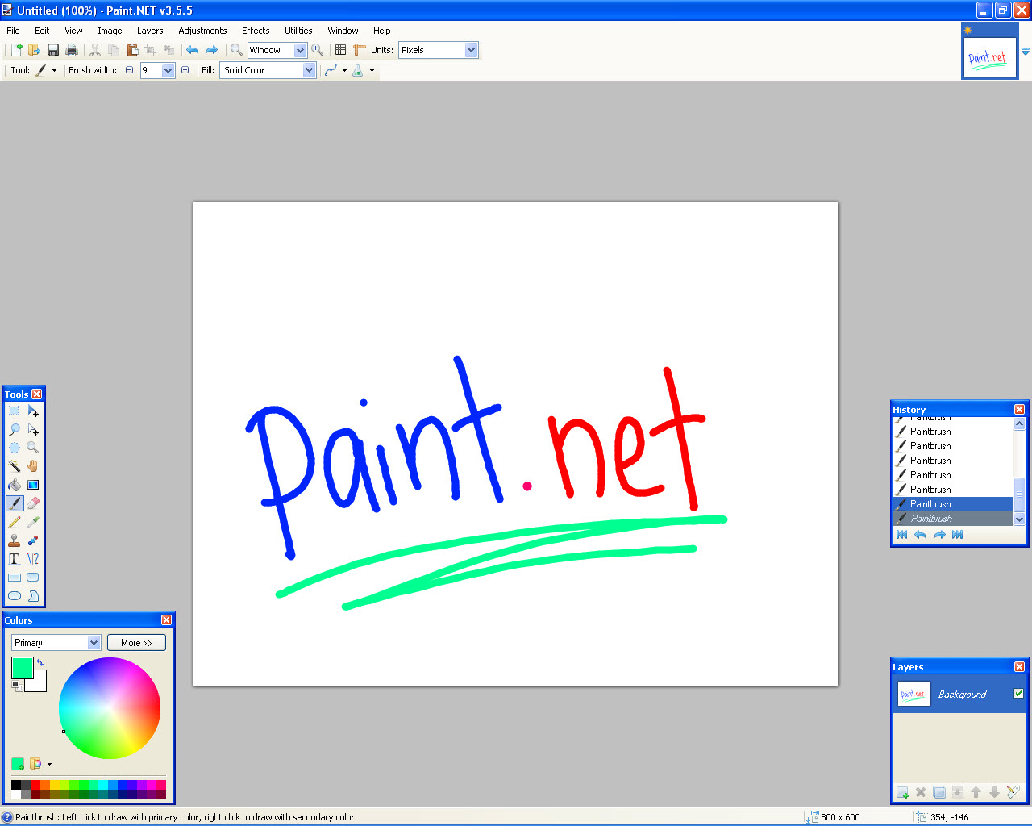Swap primary and secondary colors
1032x826 pixels.
40,662
